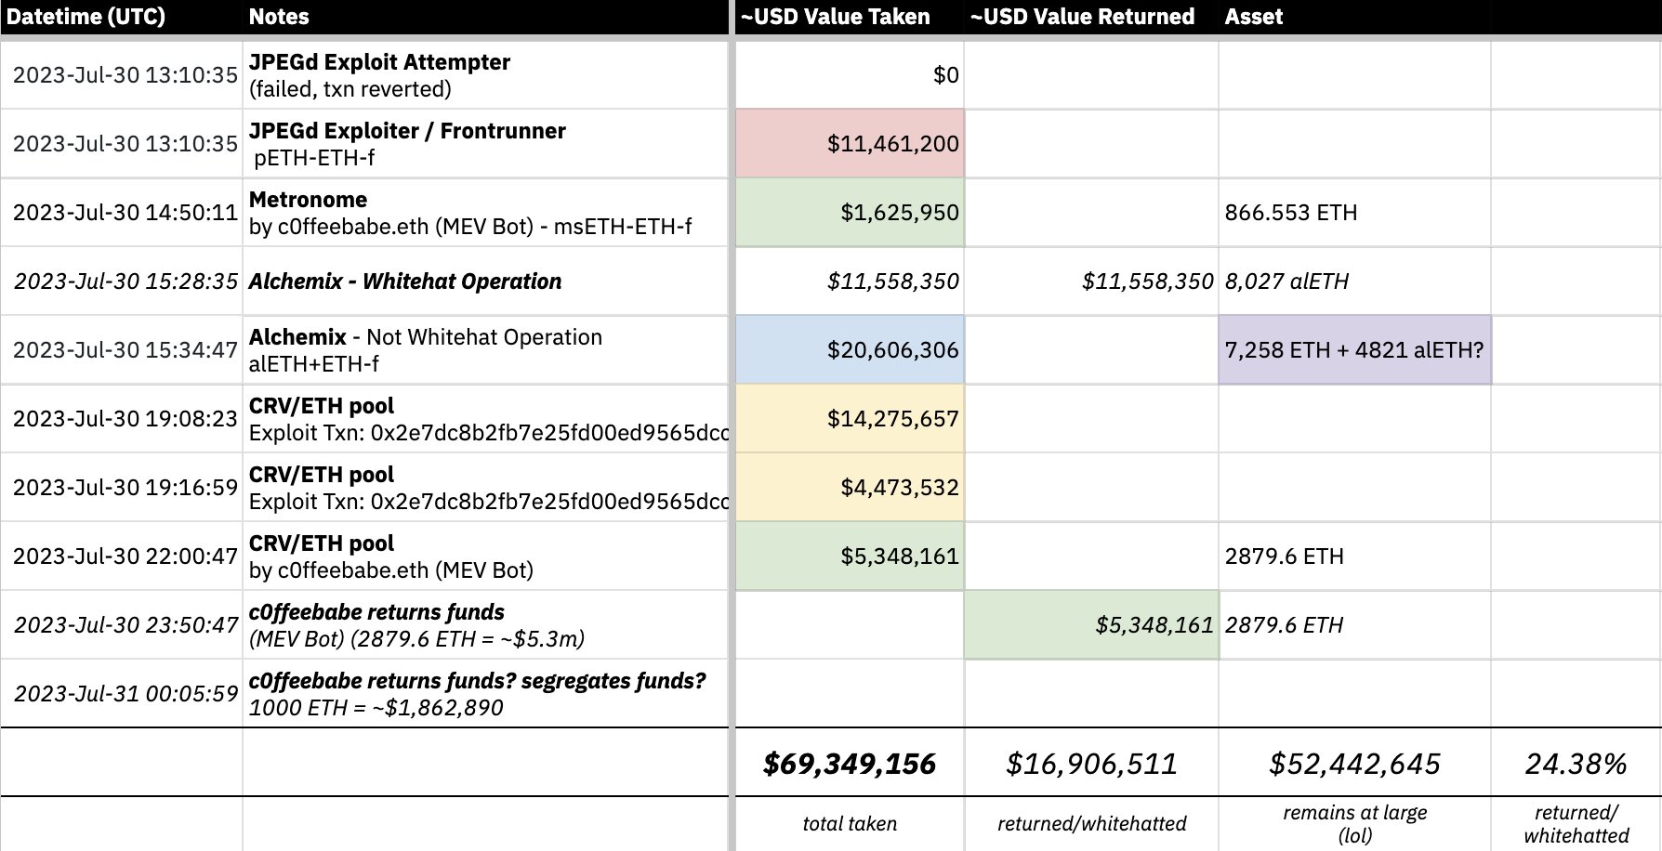Select the $16,906,511 returned total cell
The height and width of the screenshot is (851, 1662).
coord(1091,764)
